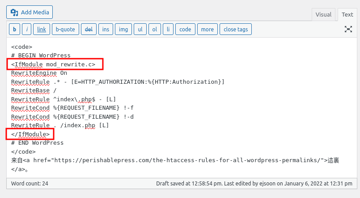Click the IfModule mod_rewrite.c opening line
Viewport: 360px width, 198px height.
[54, 64]
